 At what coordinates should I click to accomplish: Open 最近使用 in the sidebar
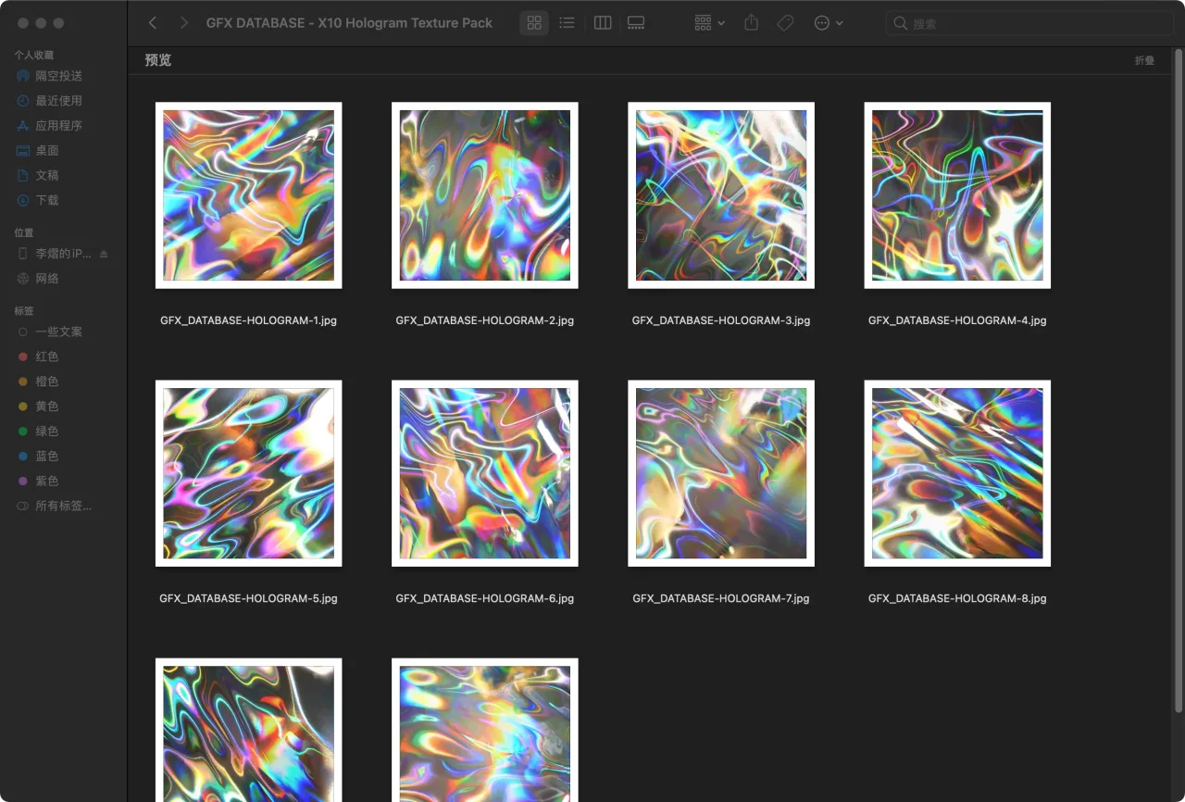pyautogui.click(x=58, y=100)
